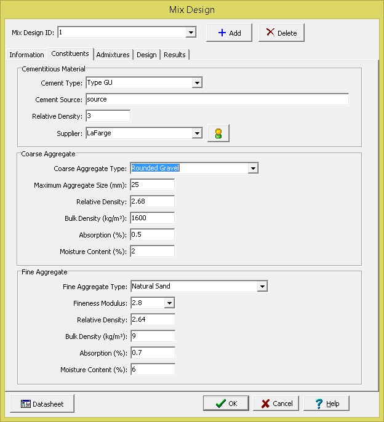
Task: Click the Cement Source text field
Action: click(x=217, y=100)
